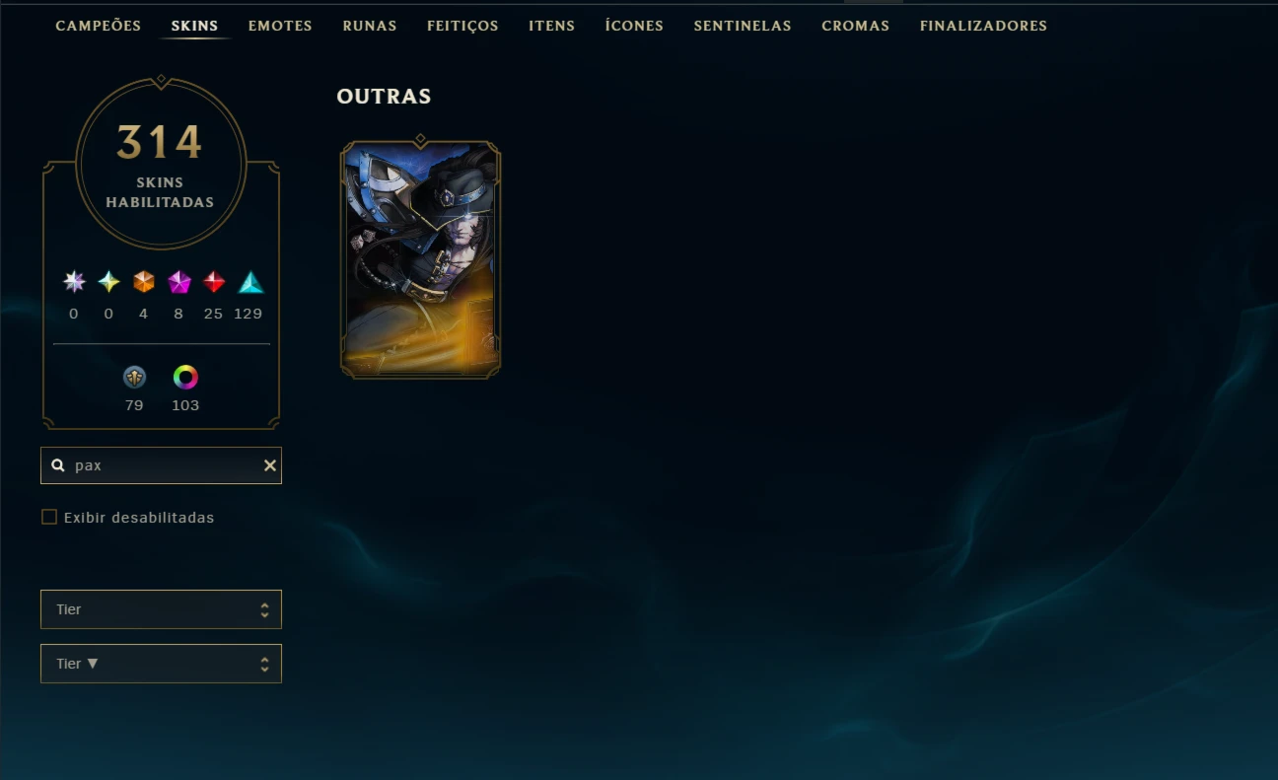
Task: Click the orange Mythic tier gem icon
Action: pos(144,282)
